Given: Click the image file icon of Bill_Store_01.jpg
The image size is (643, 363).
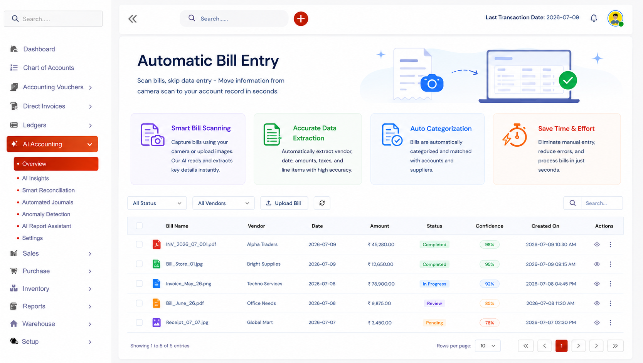Looking at the screenshot, I should click(157, 264).
